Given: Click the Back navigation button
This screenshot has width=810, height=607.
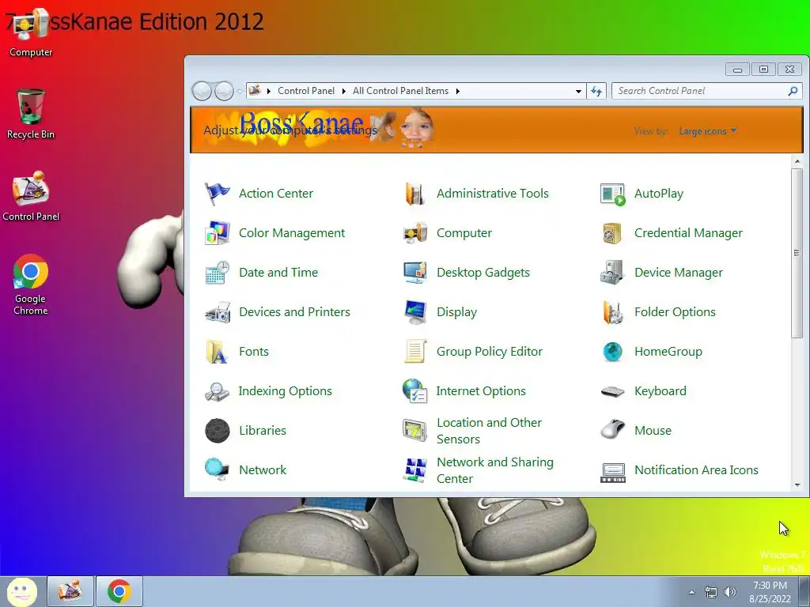Looking at the screenshot, I should coord(202,92).
